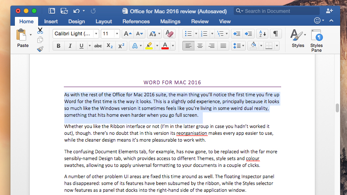
Task: Apply strikethrough formatting
Action: click(x=98, y=46)
